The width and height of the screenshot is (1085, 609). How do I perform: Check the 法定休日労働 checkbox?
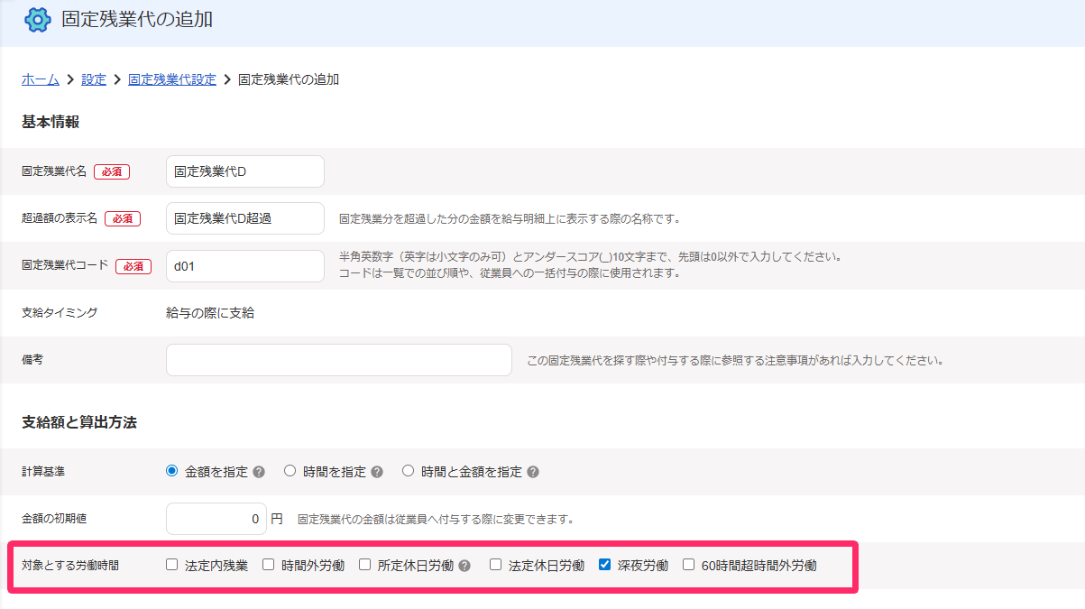(x=496, y=565)
